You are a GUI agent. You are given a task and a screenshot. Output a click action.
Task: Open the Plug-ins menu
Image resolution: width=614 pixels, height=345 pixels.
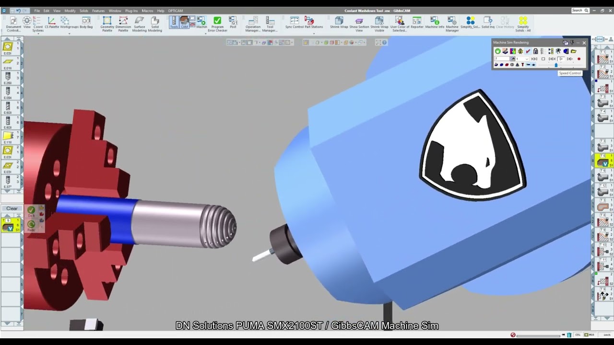click(131, 11)
